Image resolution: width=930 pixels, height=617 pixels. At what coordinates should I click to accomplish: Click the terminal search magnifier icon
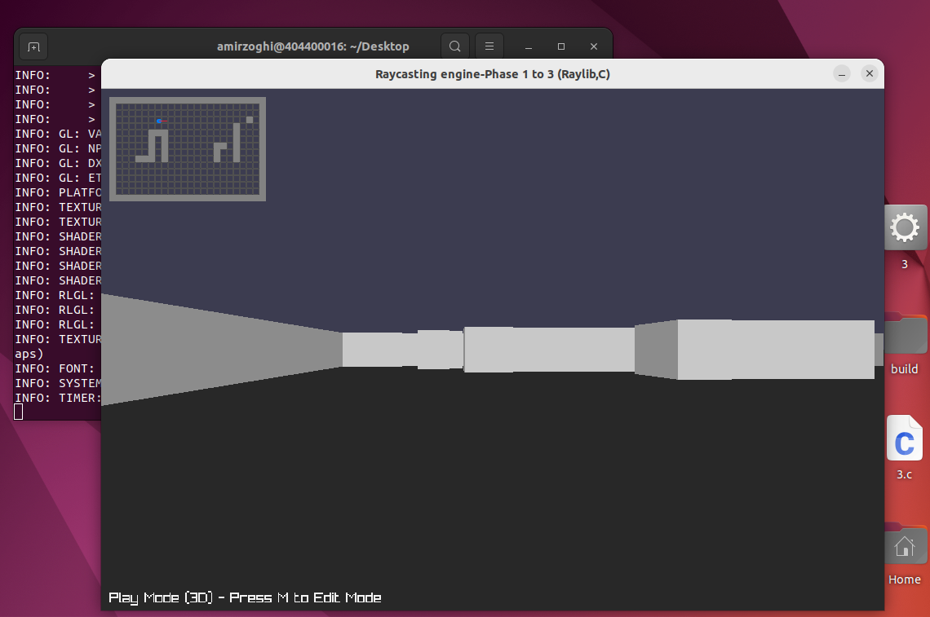455,46
